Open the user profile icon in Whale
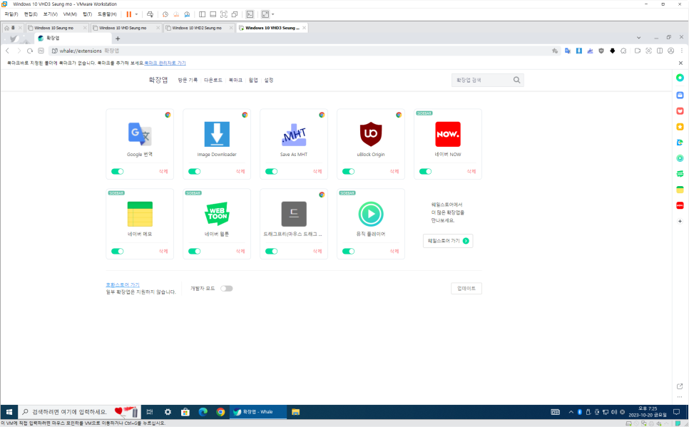The width and height of the screenshot is (689, 427). point(671,51)
